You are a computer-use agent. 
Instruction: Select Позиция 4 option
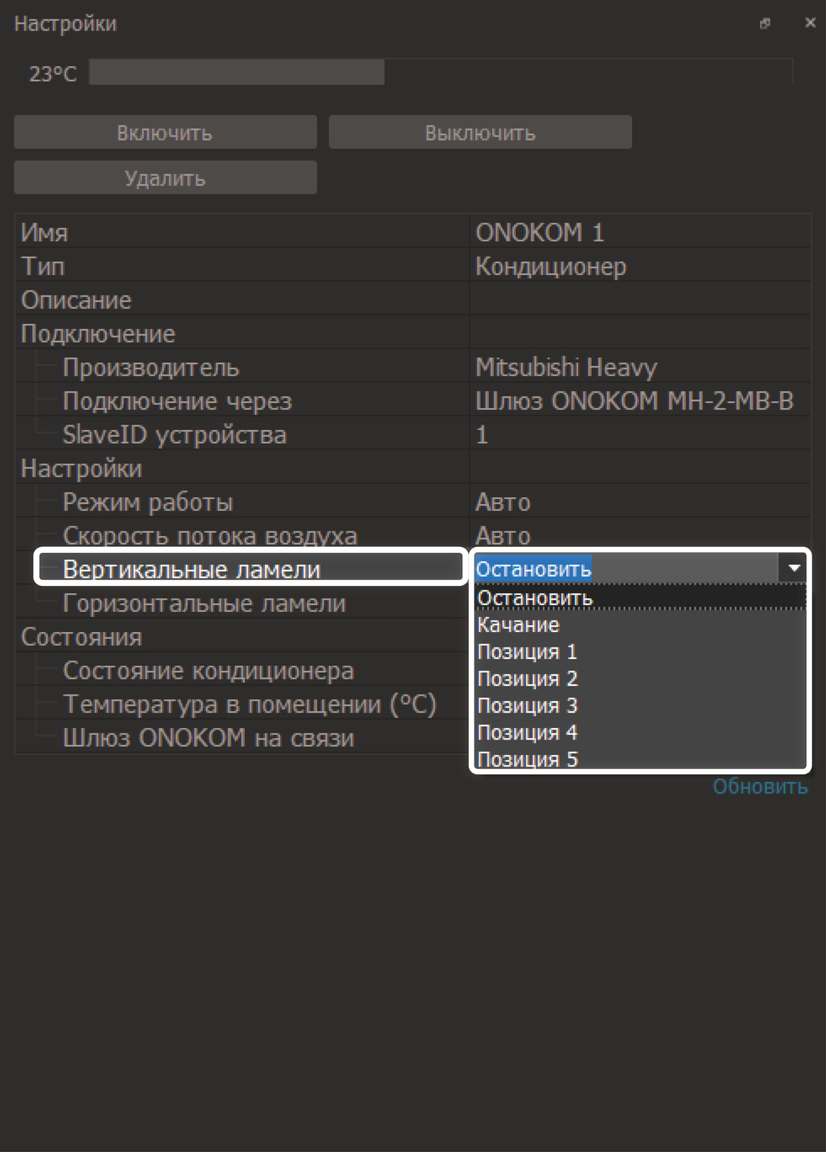(x=527, y=733)
